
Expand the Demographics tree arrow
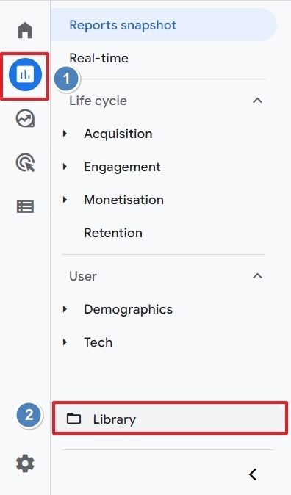point(65,309)
